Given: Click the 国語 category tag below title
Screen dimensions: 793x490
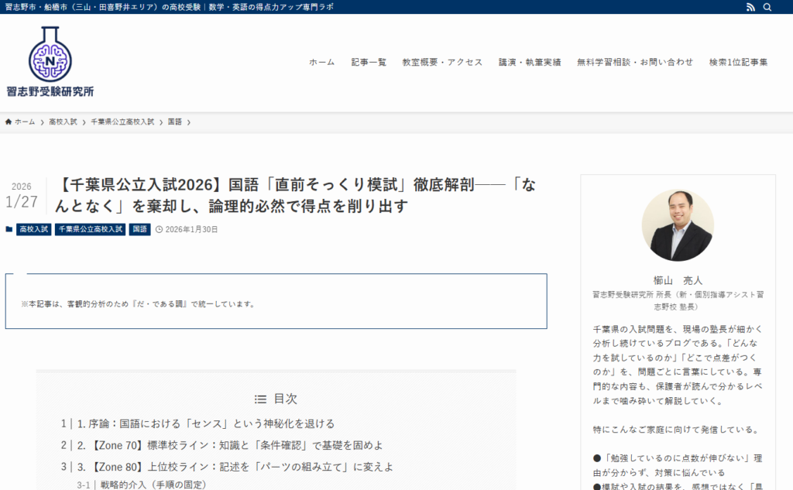Looking at the screenshot, I should 139,230.
